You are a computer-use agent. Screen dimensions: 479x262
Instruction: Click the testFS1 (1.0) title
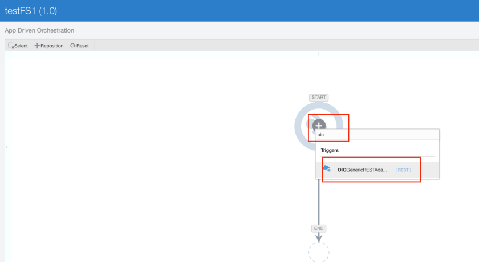(31, 11)
